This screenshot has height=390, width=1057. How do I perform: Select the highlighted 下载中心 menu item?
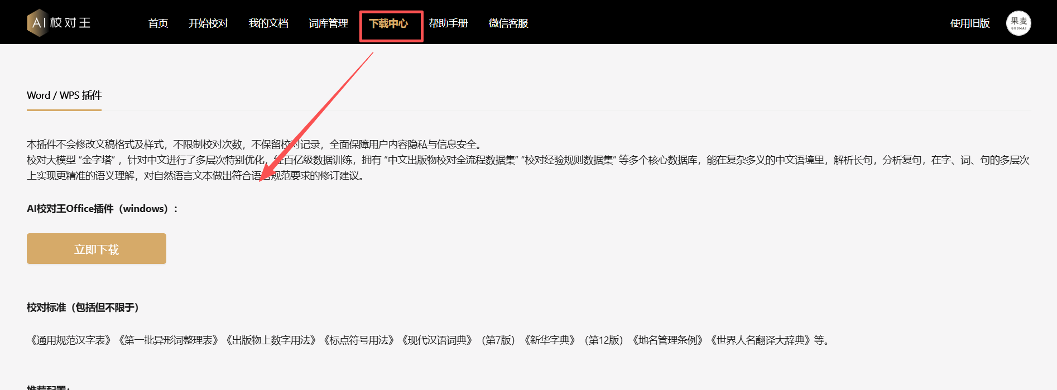click(388, 23)
